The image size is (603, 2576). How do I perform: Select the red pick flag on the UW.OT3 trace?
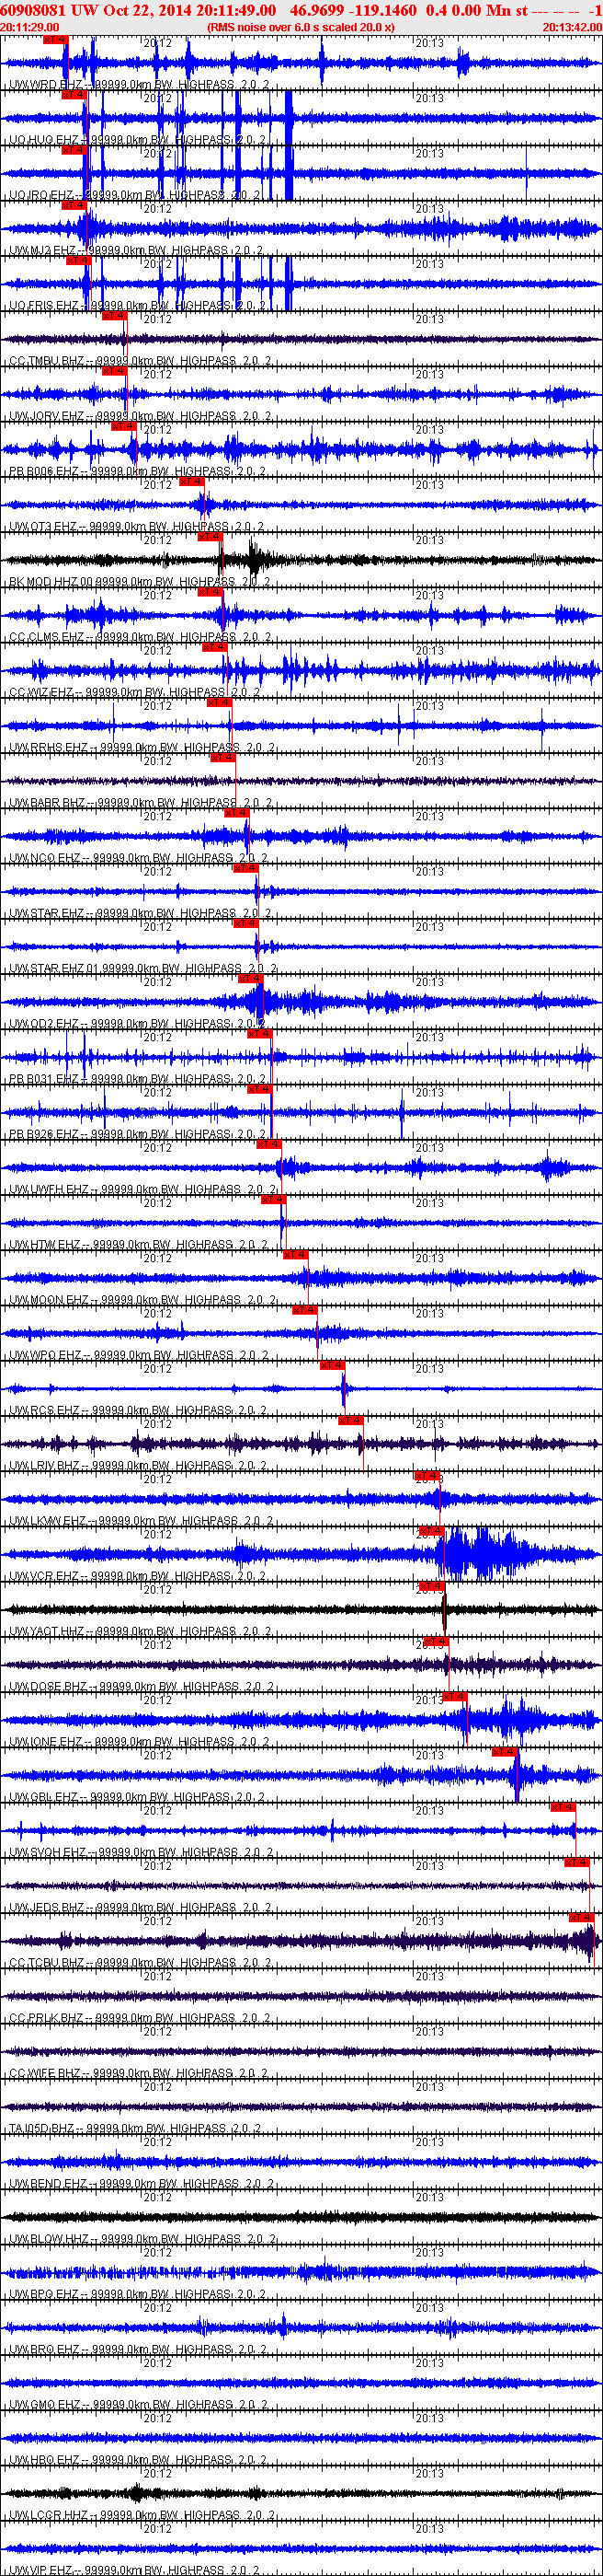[x=192, y=482]
